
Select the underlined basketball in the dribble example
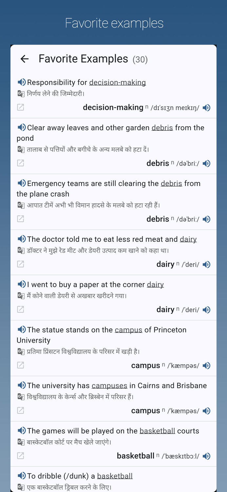[115, 476]
